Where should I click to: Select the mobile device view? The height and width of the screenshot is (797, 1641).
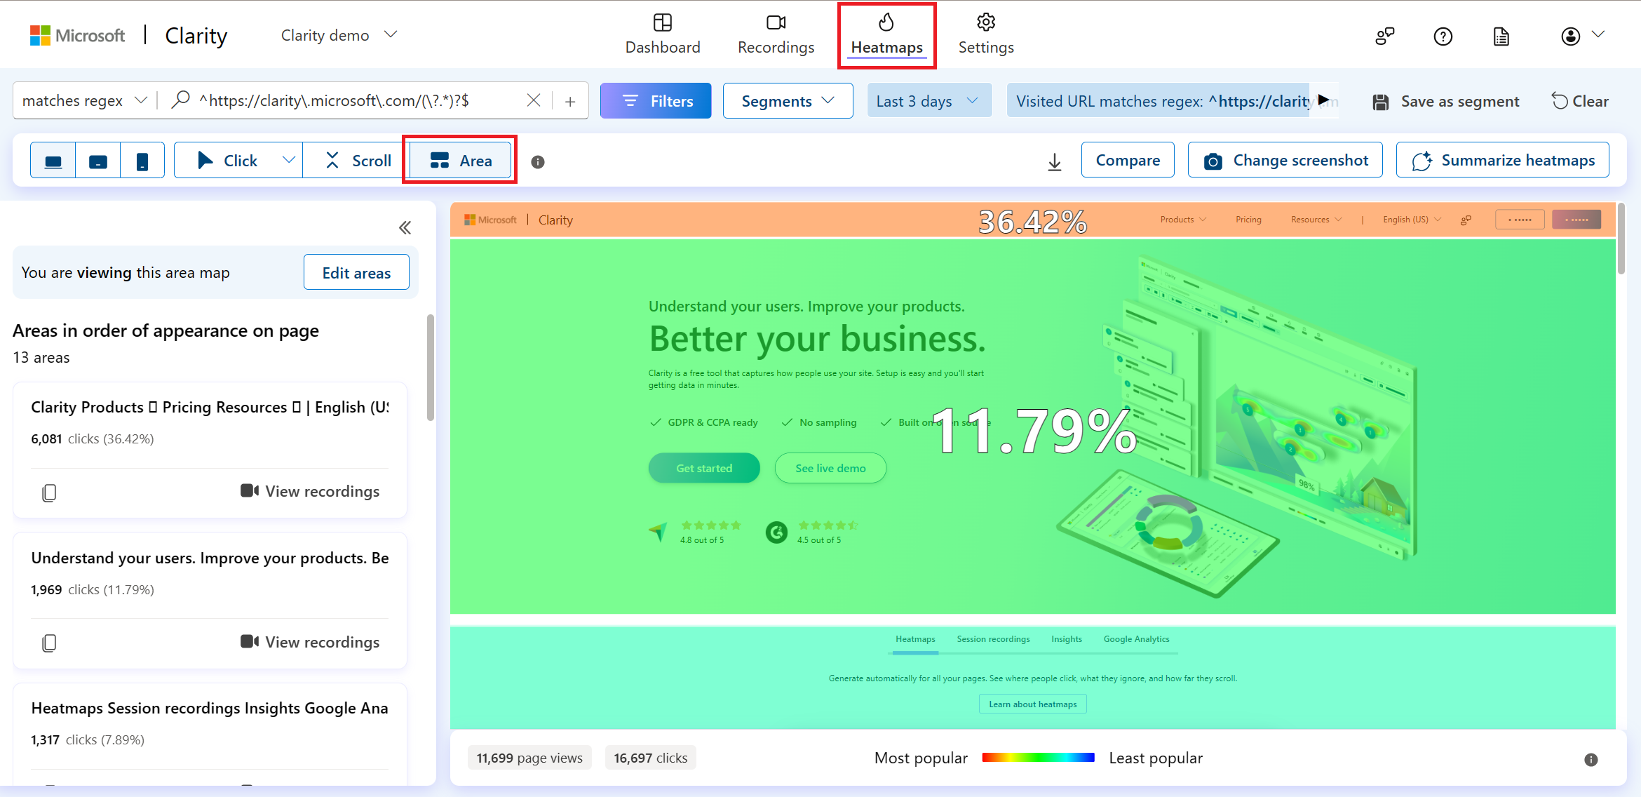142,161
